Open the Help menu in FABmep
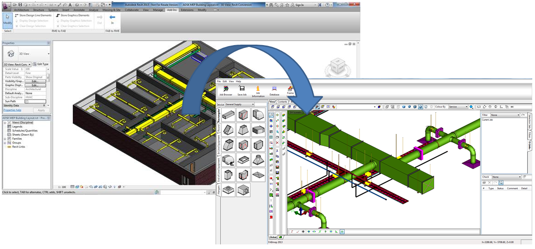This screenshot has height=249, width=535. tap(238, 81)
